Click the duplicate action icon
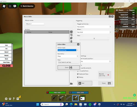This screenshot has width=137, height=107. (71, 38)
